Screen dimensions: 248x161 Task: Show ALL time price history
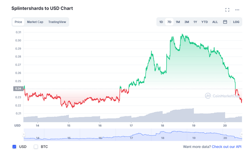point(215,22)
